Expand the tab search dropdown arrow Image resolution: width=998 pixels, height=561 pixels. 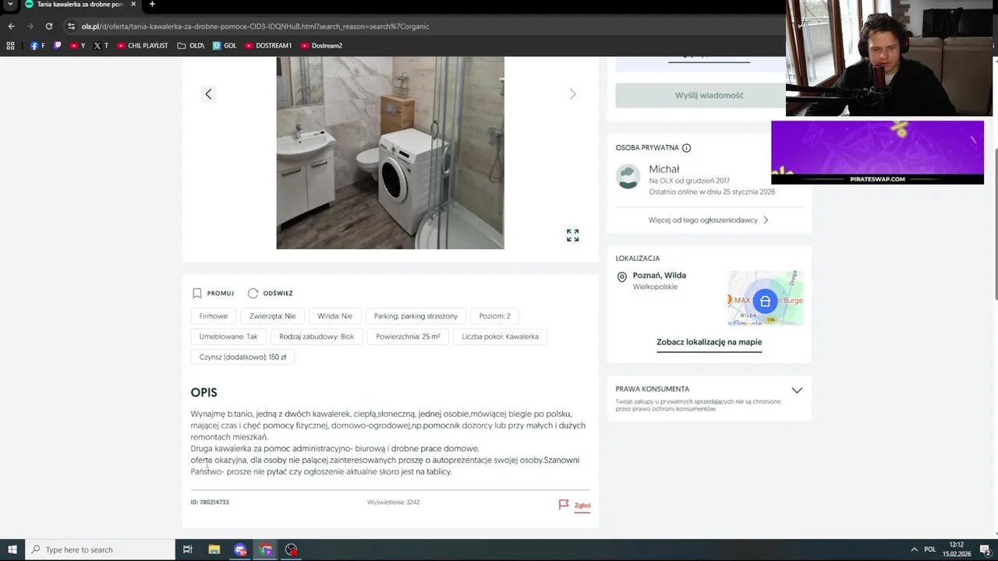tap(10, 5)
